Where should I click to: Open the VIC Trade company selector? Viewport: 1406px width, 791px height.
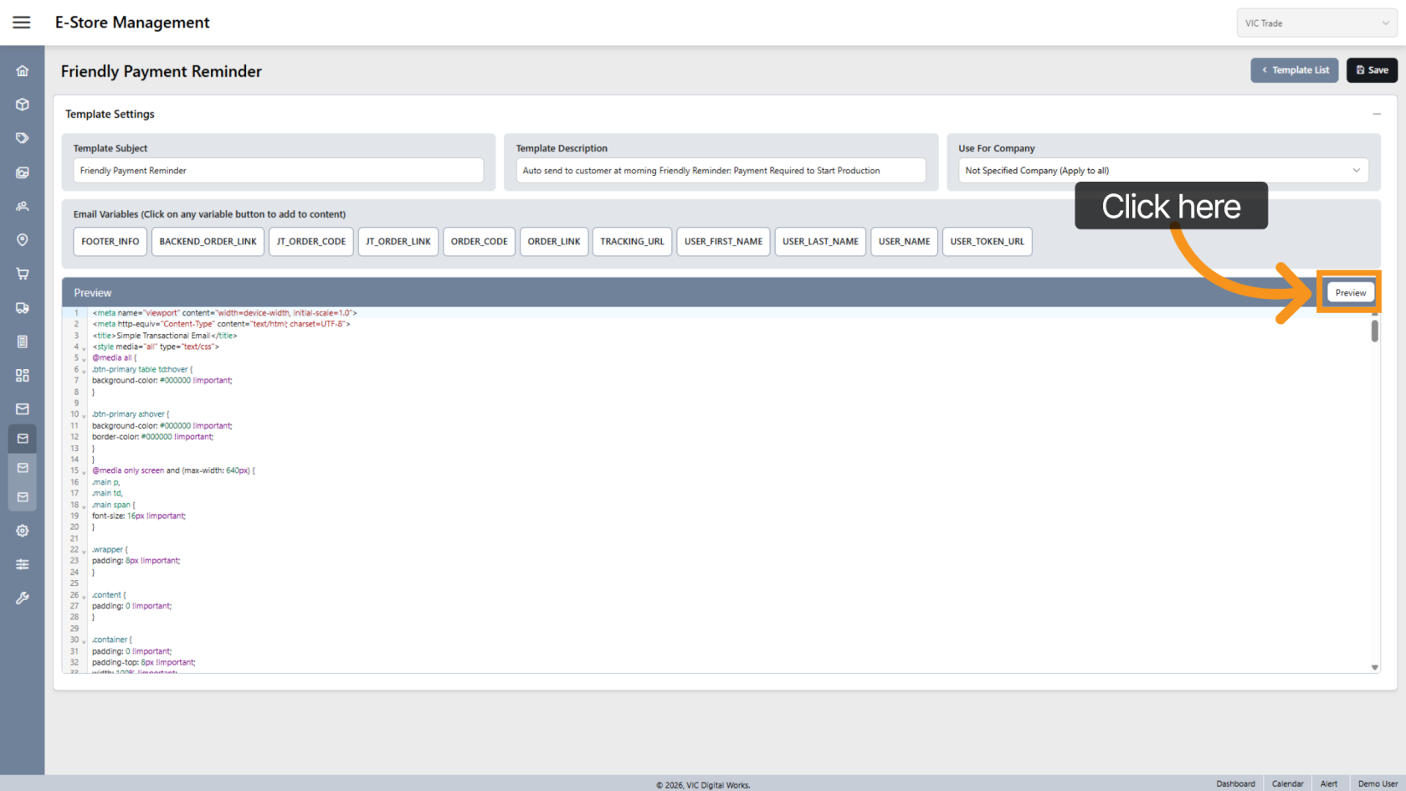(1316, 23)
